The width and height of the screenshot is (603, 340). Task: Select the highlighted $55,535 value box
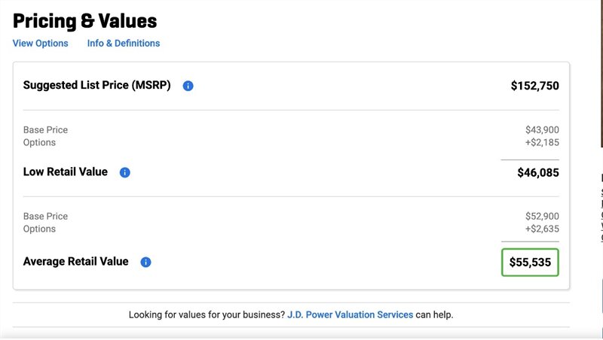(x=530, y=263)
